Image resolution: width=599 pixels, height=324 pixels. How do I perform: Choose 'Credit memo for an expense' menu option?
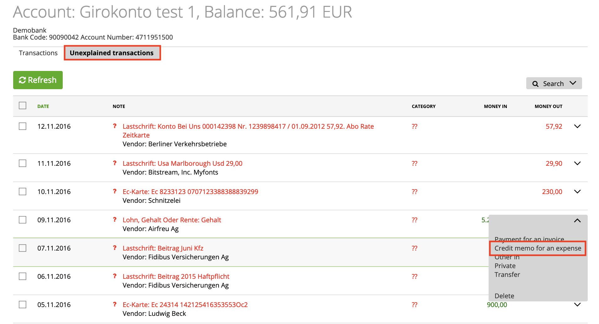538,248
